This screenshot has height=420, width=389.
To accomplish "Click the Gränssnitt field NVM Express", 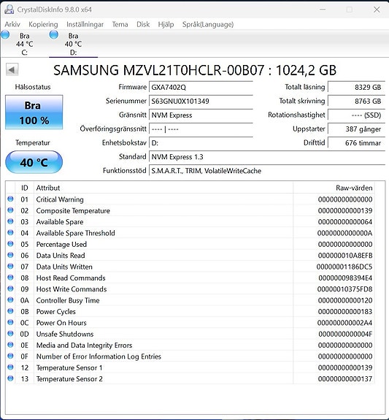I will click(x=201, y=115).
